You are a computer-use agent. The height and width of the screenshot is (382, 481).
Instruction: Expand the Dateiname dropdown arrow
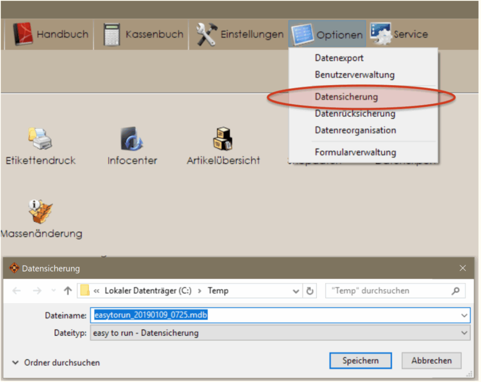click(464, 315)
